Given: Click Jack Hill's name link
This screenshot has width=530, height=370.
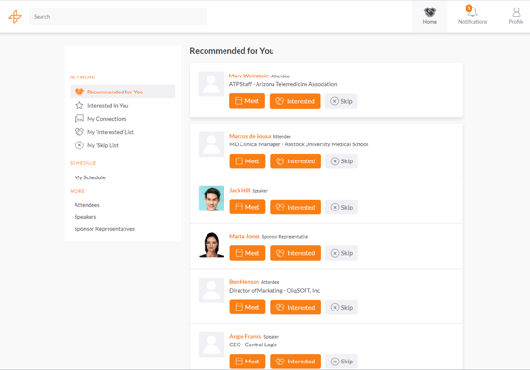Looking at the screenshot, I should 240,190.
